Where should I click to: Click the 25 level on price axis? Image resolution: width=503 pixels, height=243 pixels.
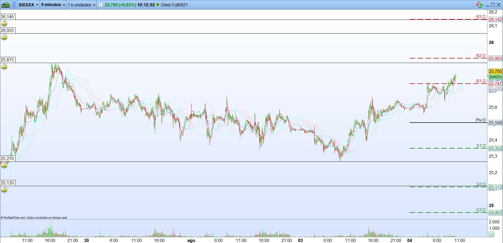[x=491, y=205]
